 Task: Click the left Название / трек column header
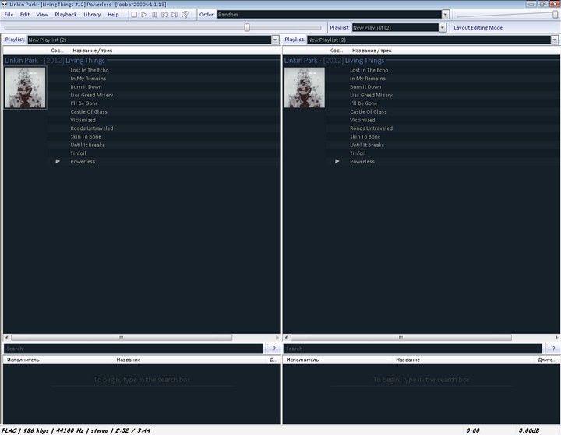(x=92, y=51)
